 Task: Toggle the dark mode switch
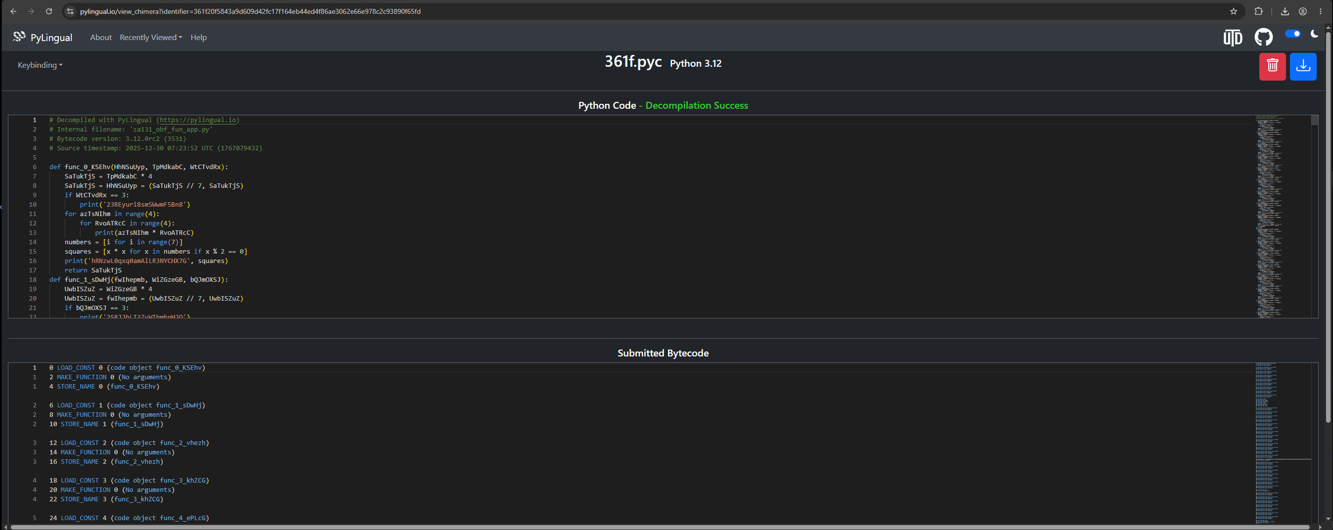1292,34
